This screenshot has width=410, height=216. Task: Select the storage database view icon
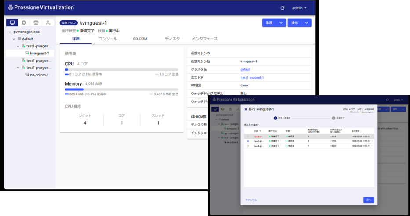pos(36,23)
